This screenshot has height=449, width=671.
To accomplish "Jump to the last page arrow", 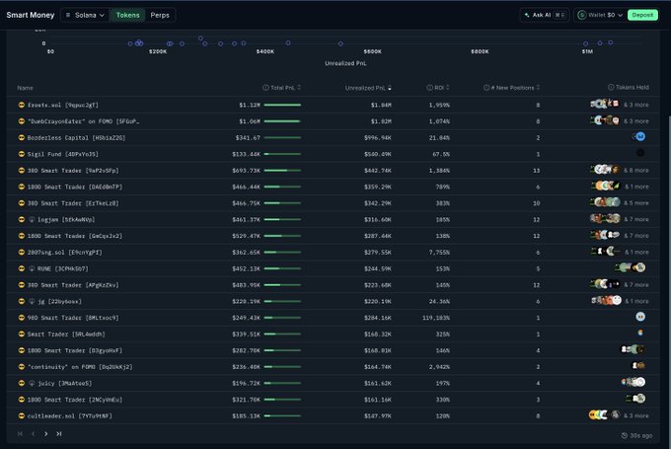I will pyautogui.click(x=59, y=433).
